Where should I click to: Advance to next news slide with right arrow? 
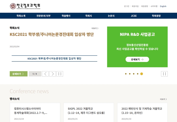click(52, 74)
